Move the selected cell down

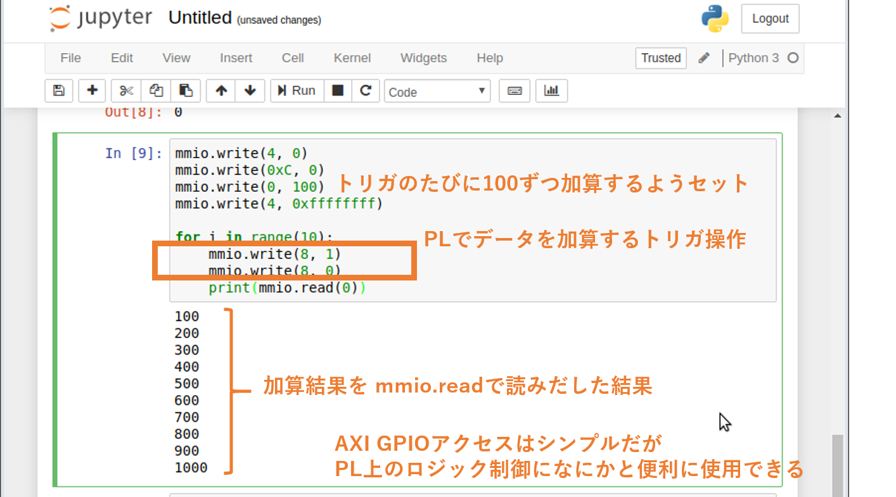click(250, 91)
